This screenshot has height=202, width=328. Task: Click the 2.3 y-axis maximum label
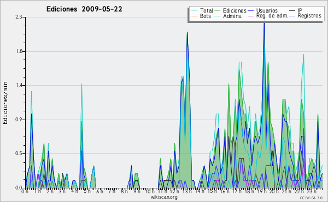tap(19, 17)
